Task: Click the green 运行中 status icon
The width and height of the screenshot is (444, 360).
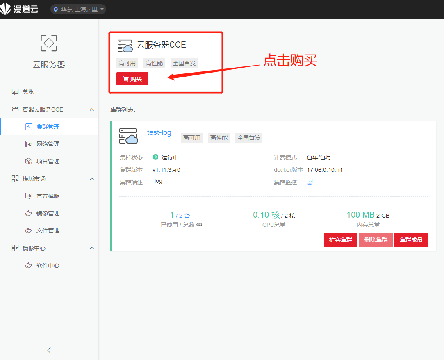Action: coord(155,157)
